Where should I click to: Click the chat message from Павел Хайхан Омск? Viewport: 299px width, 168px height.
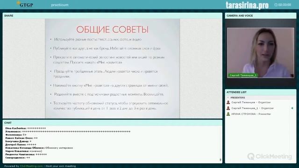pos(21,138)
